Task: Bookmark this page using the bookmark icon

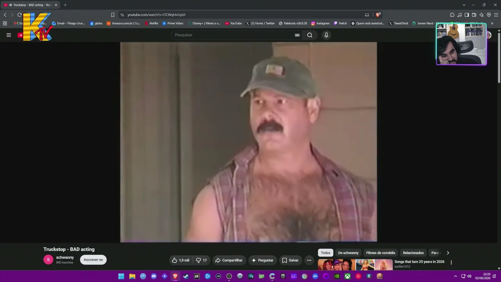Action: click(x=113, y=15)
